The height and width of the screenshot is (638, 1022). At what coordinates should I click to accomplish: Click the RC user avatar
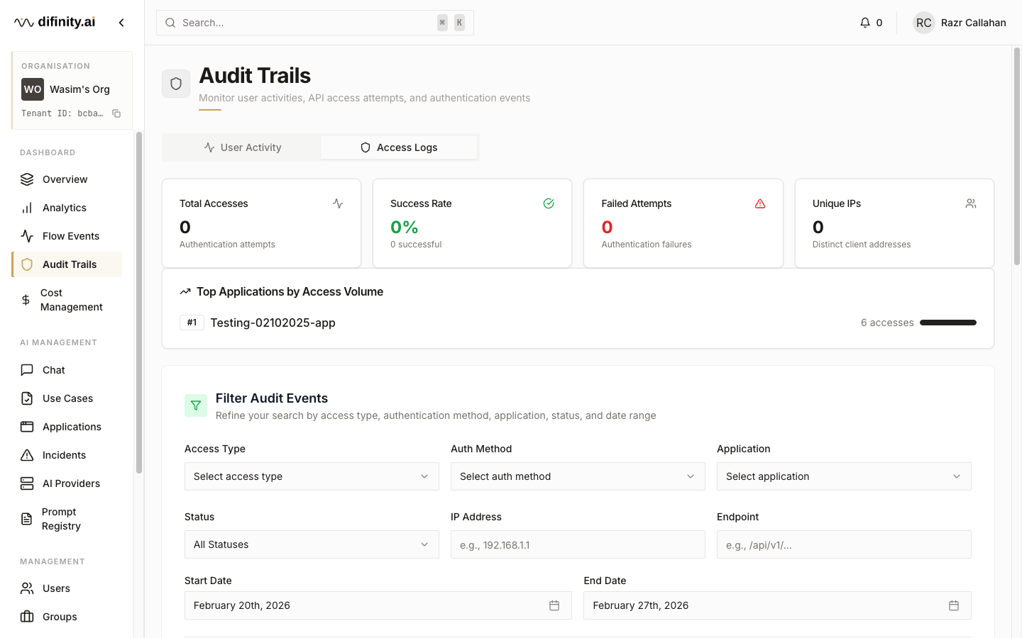coord(923,23)
